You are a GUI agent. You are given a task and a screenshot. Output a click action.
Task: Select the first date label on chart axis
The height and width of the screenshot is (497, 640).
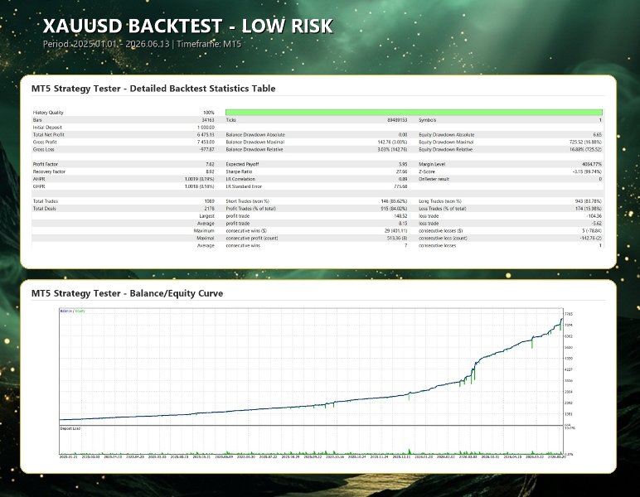tap(68, 457)
